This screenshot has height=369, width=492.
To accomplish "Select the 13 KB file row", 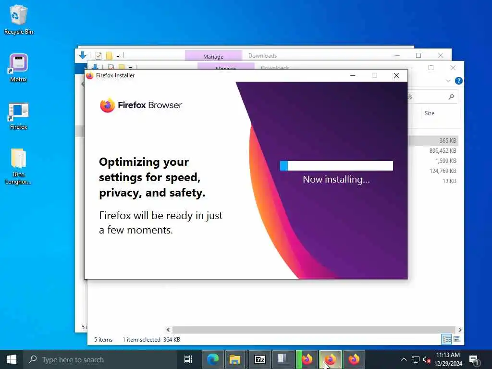I will click(434, 181).
